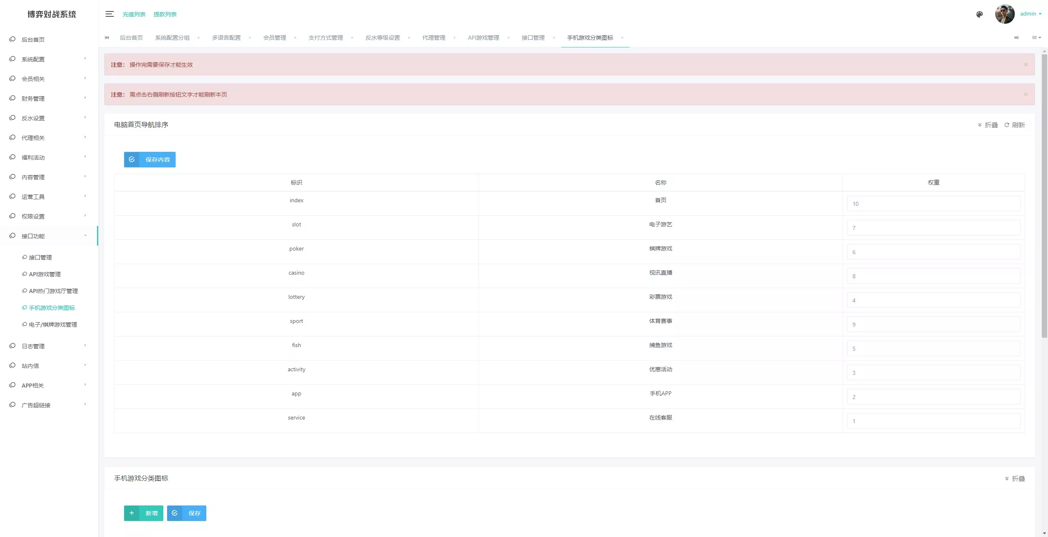Click the 保存内容 check icon button
The height and width of the screenshot is (537, 1048).
click(x=132, y=159)
